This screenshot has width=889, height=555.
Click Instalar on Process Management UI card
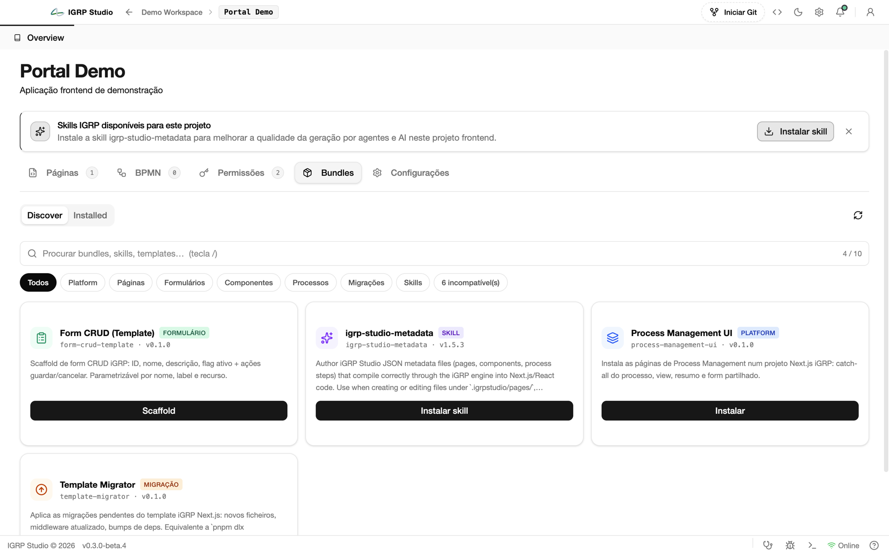[730, 411]
